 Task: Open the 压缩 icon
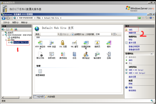pyautogui.click(x=109, y=55)
